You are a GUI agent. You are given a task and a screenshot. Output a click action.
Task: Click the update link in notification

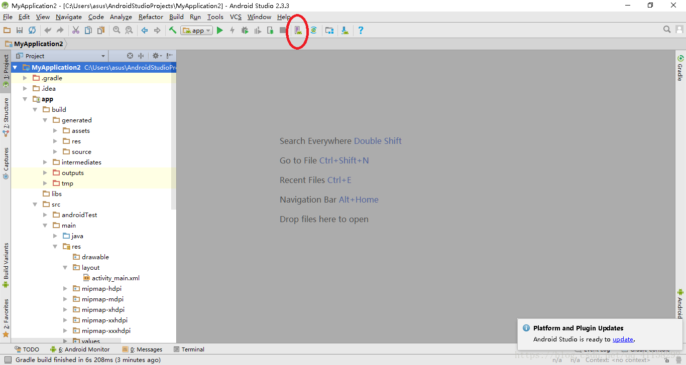(x=623, y=339)
